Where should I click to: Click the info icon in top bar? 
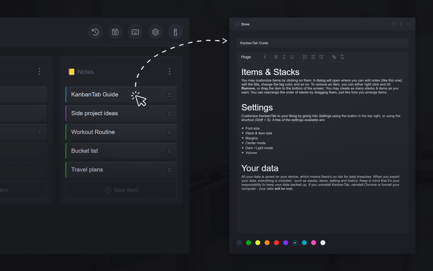[x=176, y=32]
